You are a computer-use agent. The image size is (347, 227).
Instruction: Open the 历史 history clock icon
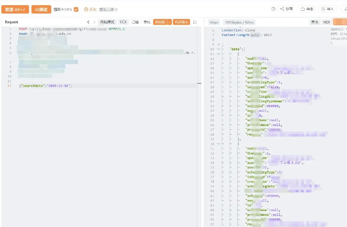coord(86,10)
